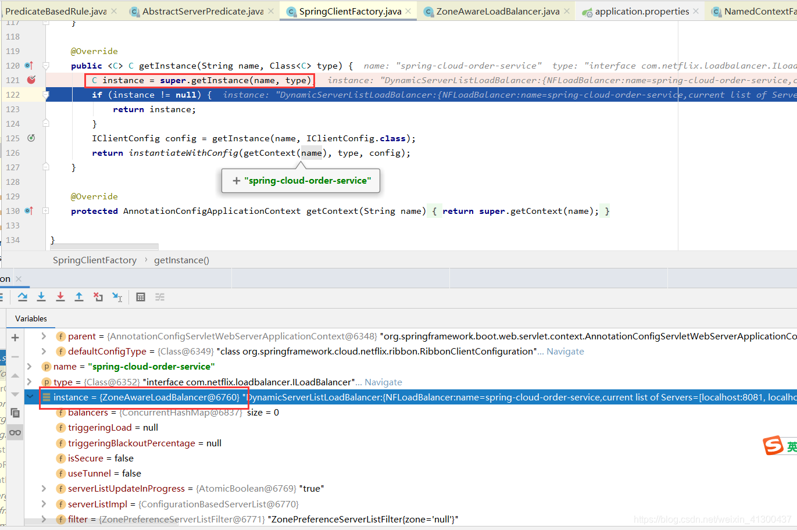Click the editor horizontal scrollbar
797x530 pixels.
coord(105,247)
